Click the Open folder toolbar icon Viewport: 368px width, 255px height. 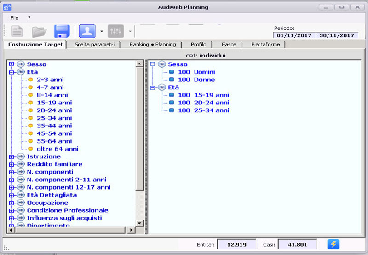coord(39,31)
